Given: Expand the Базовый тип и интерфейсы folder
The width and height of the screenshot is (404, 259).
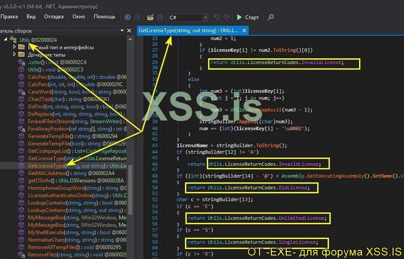Looking at the screenshot, I should 14,47.
